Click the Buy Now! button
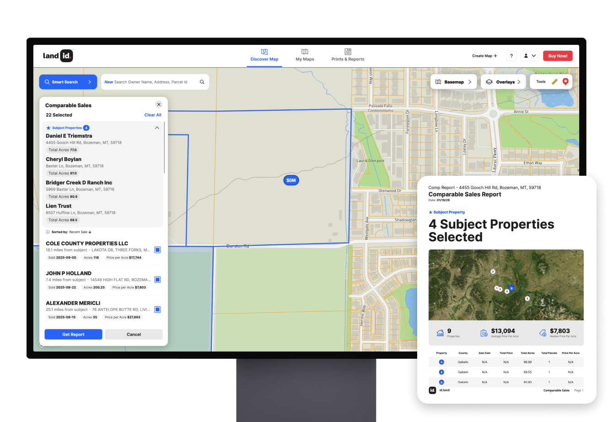Image resolution: width=613 pixels, height=422 pixels. [558, 56]
